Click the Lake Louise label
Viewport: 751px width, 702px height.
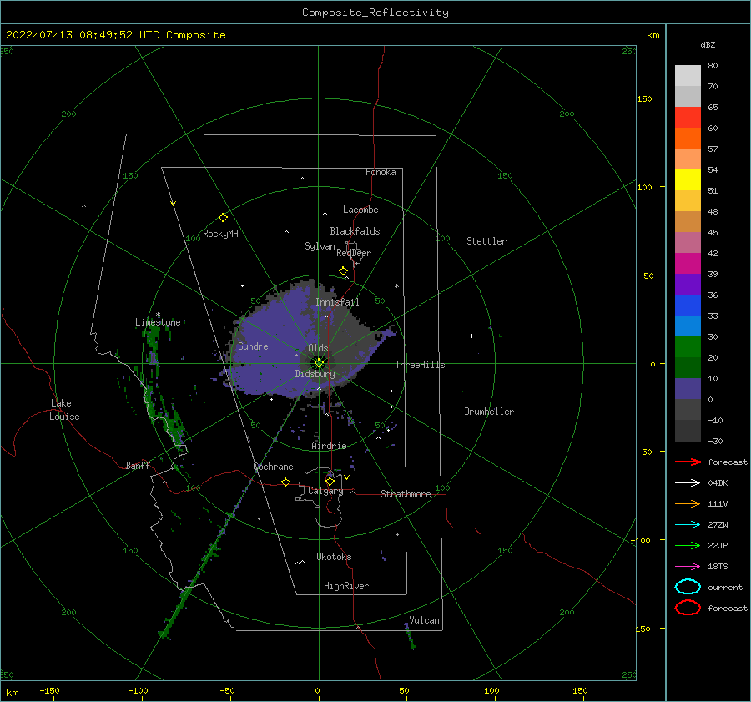[64, 410]
